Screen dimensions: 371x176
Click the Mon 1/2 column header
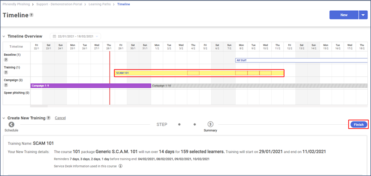(x=157, y=46)
